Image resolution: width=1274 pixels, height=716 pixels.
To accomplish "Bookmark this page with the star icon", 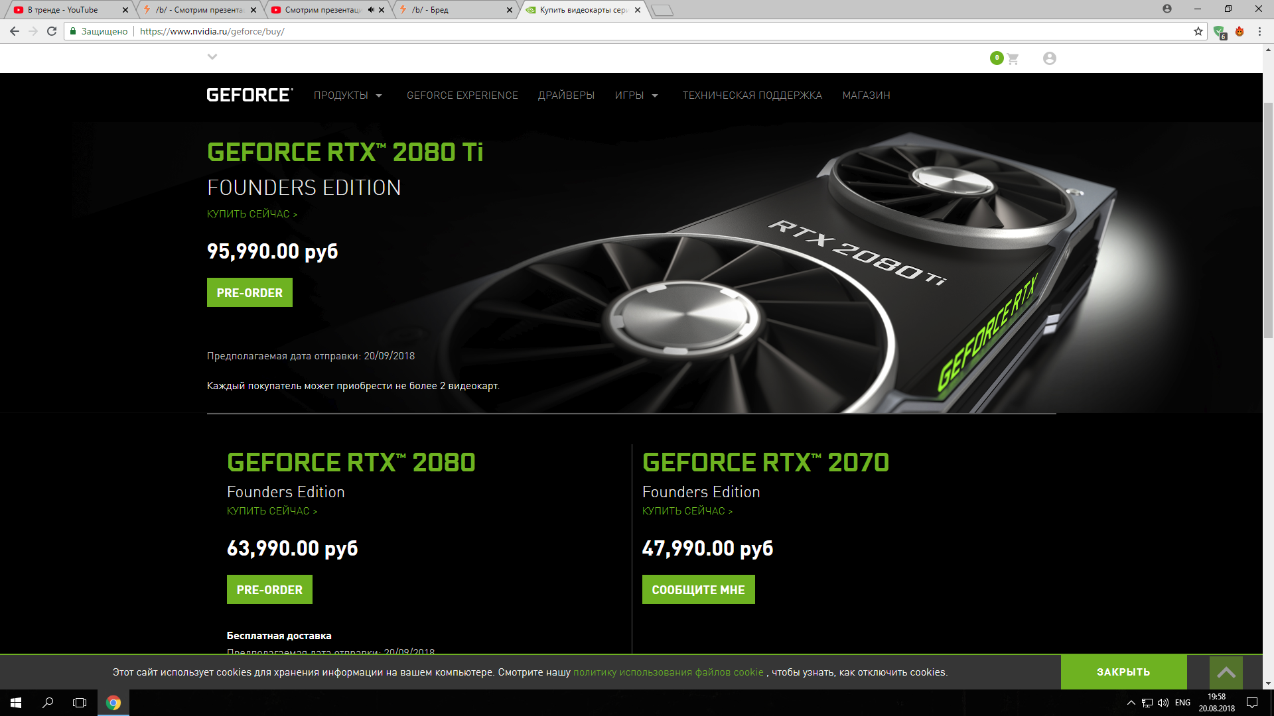I will click(x=1198, y=31).
